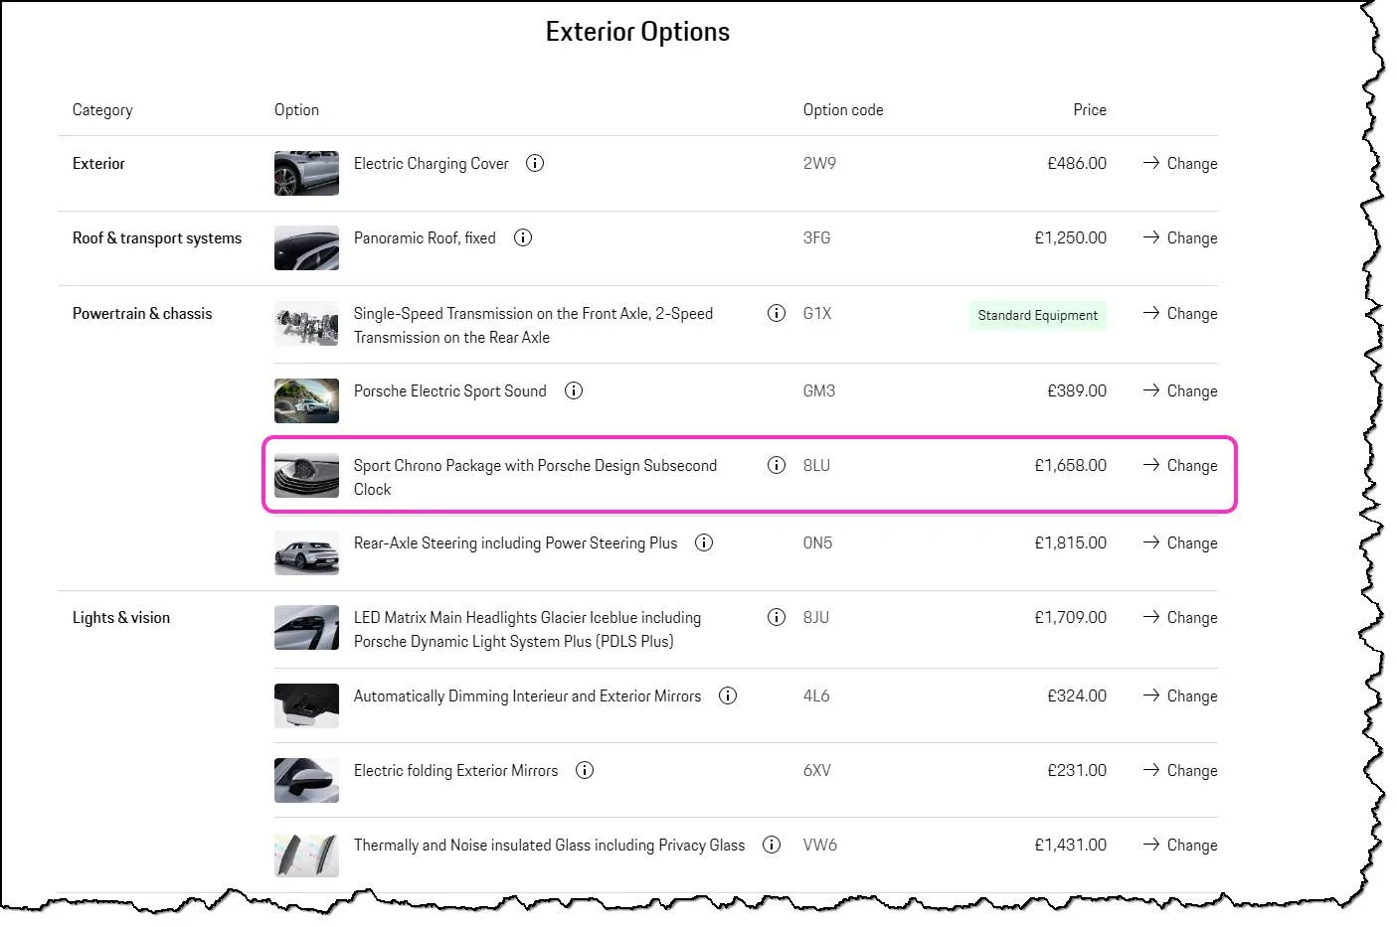Click the £389.00 price
1397x927 pixels.
(x=1077, y=390)
